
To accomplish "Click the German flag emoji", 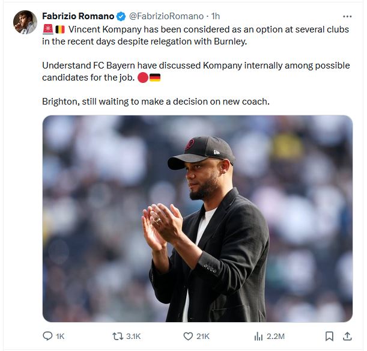I will [x=155, y=78].
